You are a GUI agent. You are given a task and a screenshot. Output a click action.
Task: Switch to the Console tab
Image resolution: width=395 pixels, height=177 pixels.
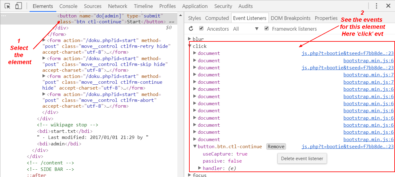click(68, 6)
